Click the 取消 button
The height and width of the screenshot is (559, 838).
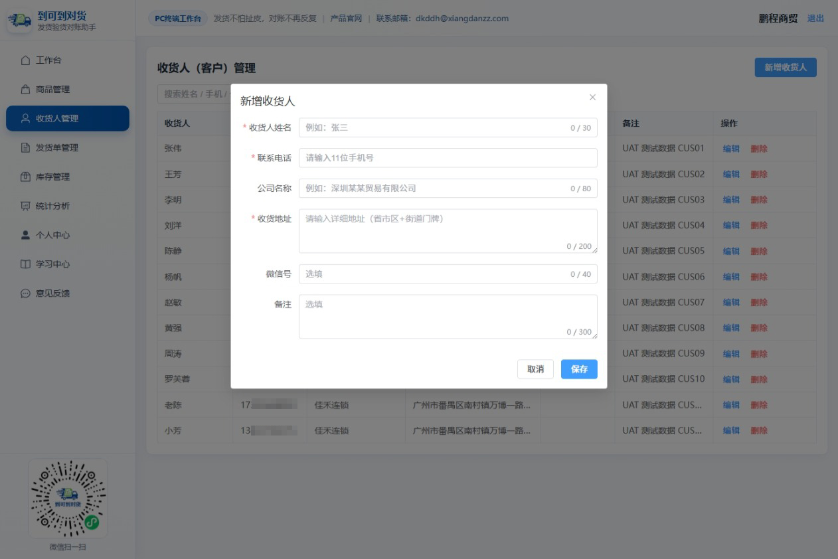[535, 369]
